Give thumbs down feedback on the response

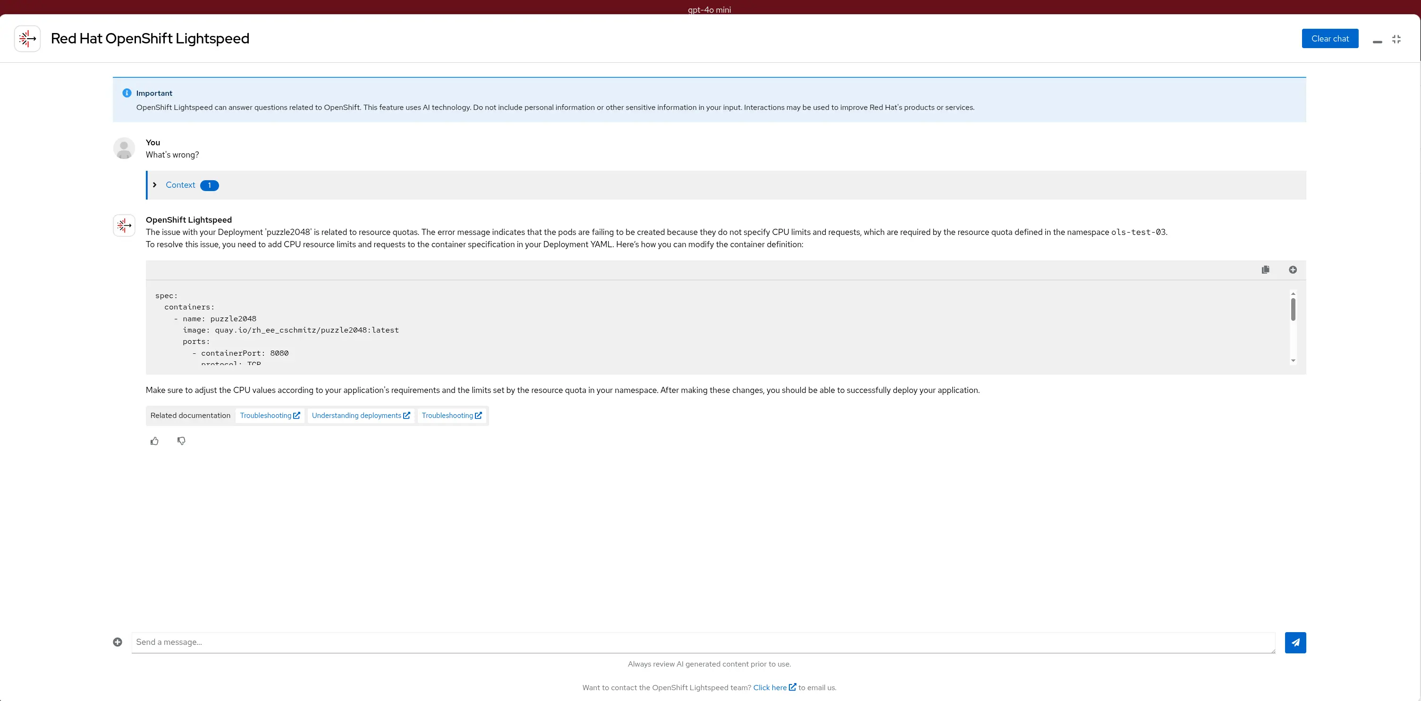pyautogui.click(x=181, y=441)
